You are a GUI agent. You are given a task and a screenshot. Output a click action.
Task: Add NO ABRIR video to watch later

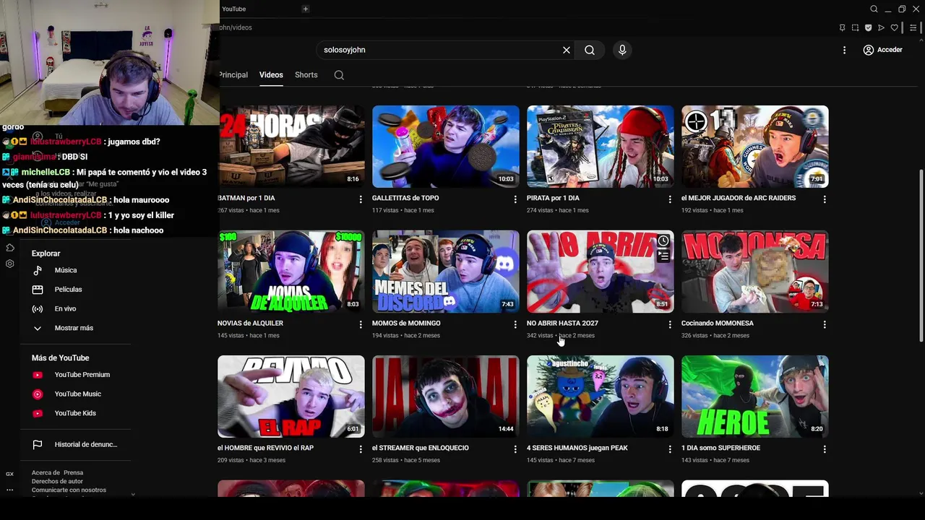[663, 240]
